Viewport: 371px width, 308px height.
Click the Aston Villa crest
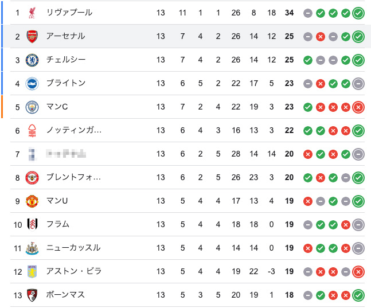(32, 271)
